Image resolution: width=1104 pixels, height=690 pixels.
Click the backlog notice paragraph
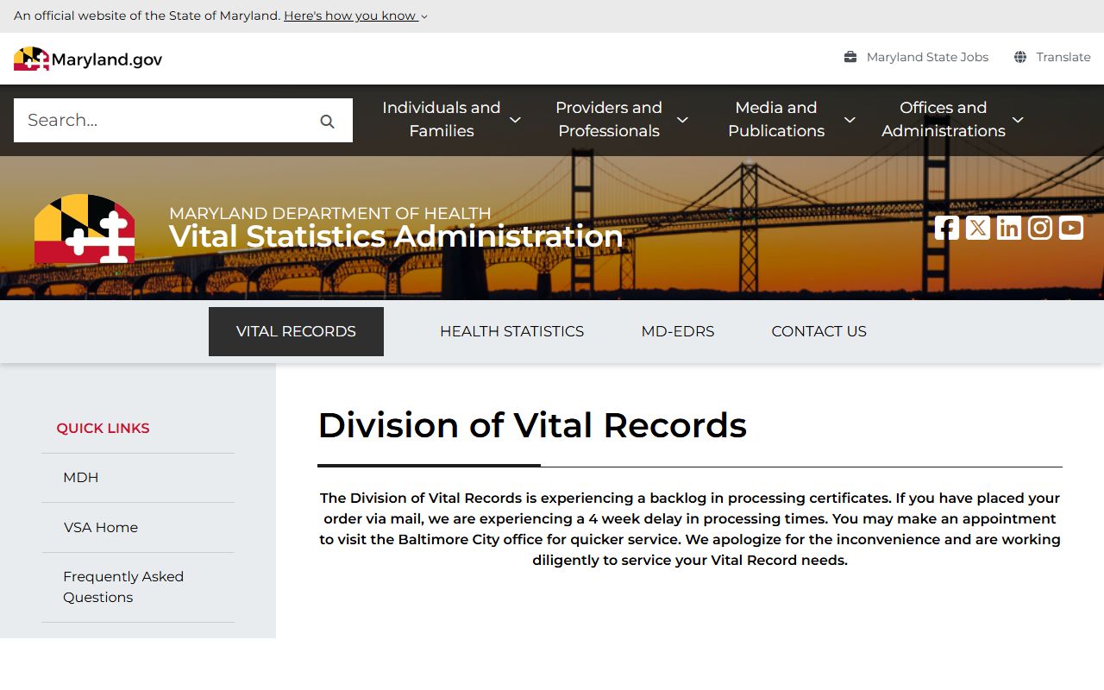point(690,529)
